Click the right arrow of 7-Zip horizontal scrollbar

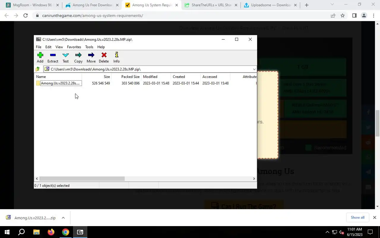click(x=254, y=178)
